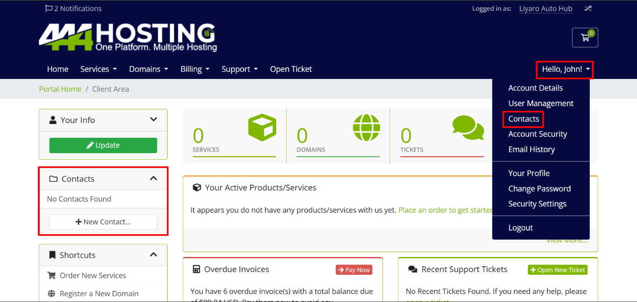Click the notifications flag icon
This screenshot has height=302, width=637.
tap(49, 8)
